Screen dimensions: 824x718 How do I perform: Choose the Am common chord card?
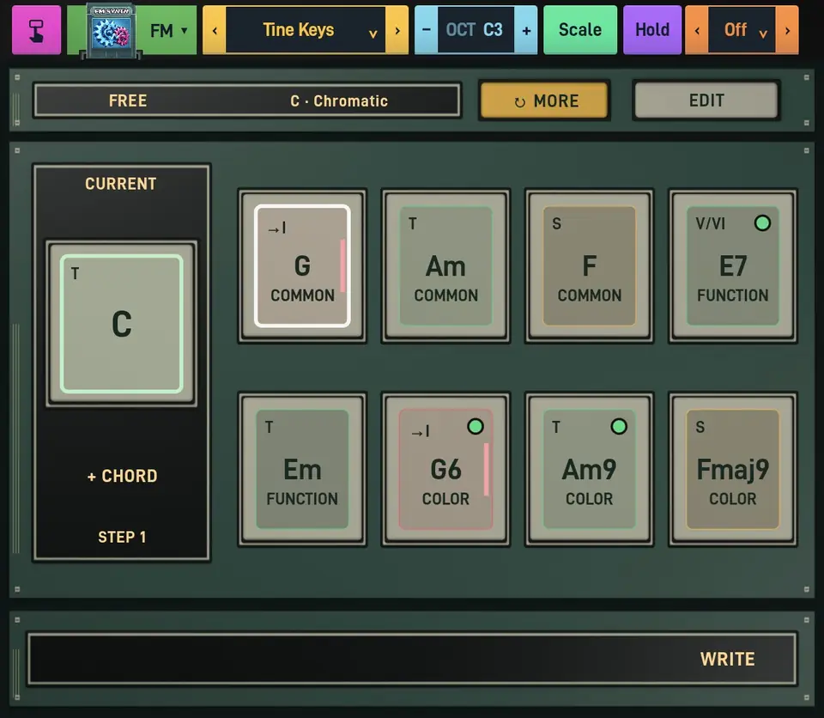[x=445, y=265]
